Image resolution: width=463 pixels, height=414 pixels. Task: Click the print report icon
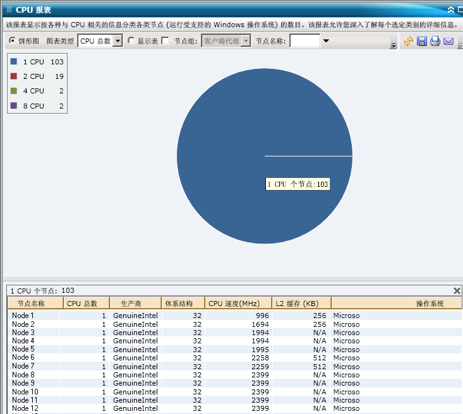coord(435,42)
